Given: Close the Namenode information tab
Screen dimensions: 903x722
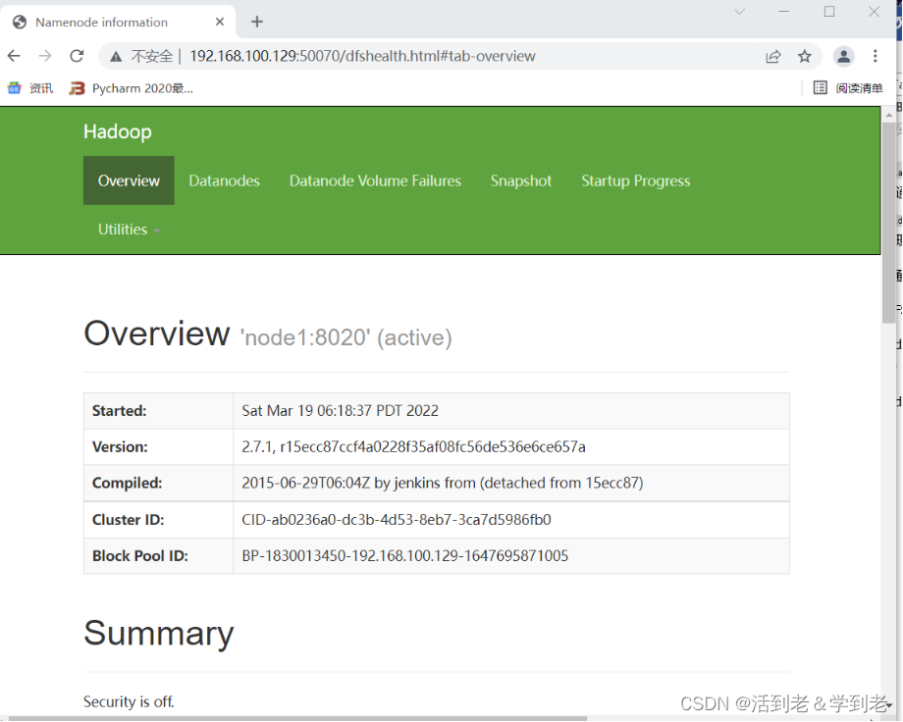Looking at the screenshot, I should 220,22.
